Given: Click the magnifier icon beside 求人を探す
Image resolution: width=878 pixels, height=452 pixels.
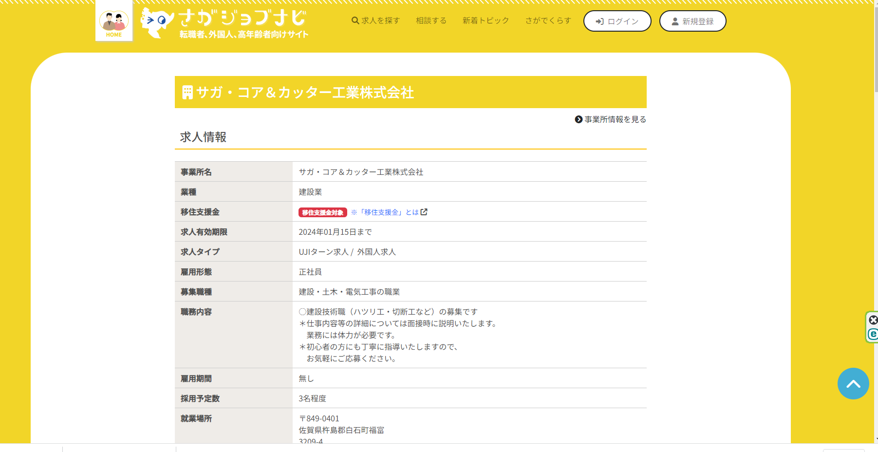Looking at the screenshot, I should click(355, 20).
